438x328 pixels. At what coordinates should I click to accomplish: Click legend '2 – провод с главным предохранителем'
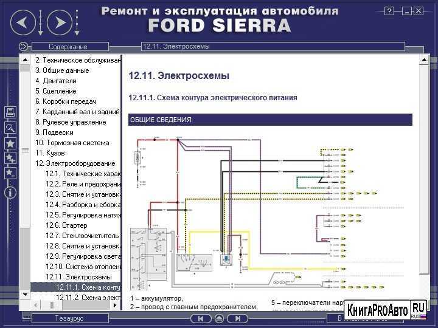click(193, 307)
